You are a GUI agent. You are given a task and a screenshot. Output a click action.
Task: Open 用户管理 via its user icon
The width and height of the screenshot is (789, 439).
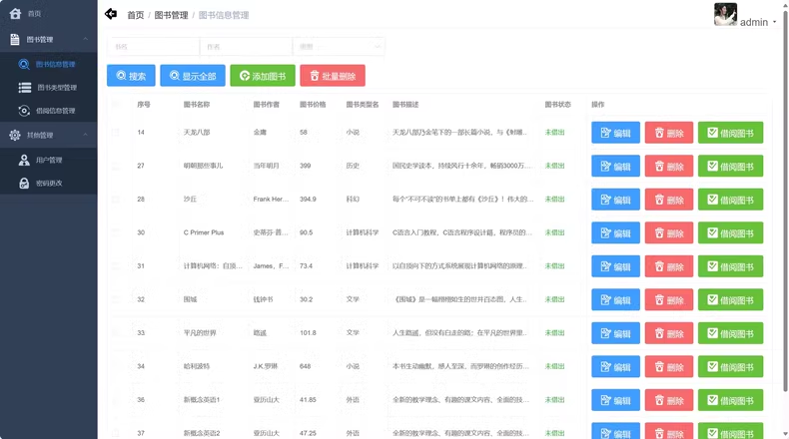tap(24, 160)
